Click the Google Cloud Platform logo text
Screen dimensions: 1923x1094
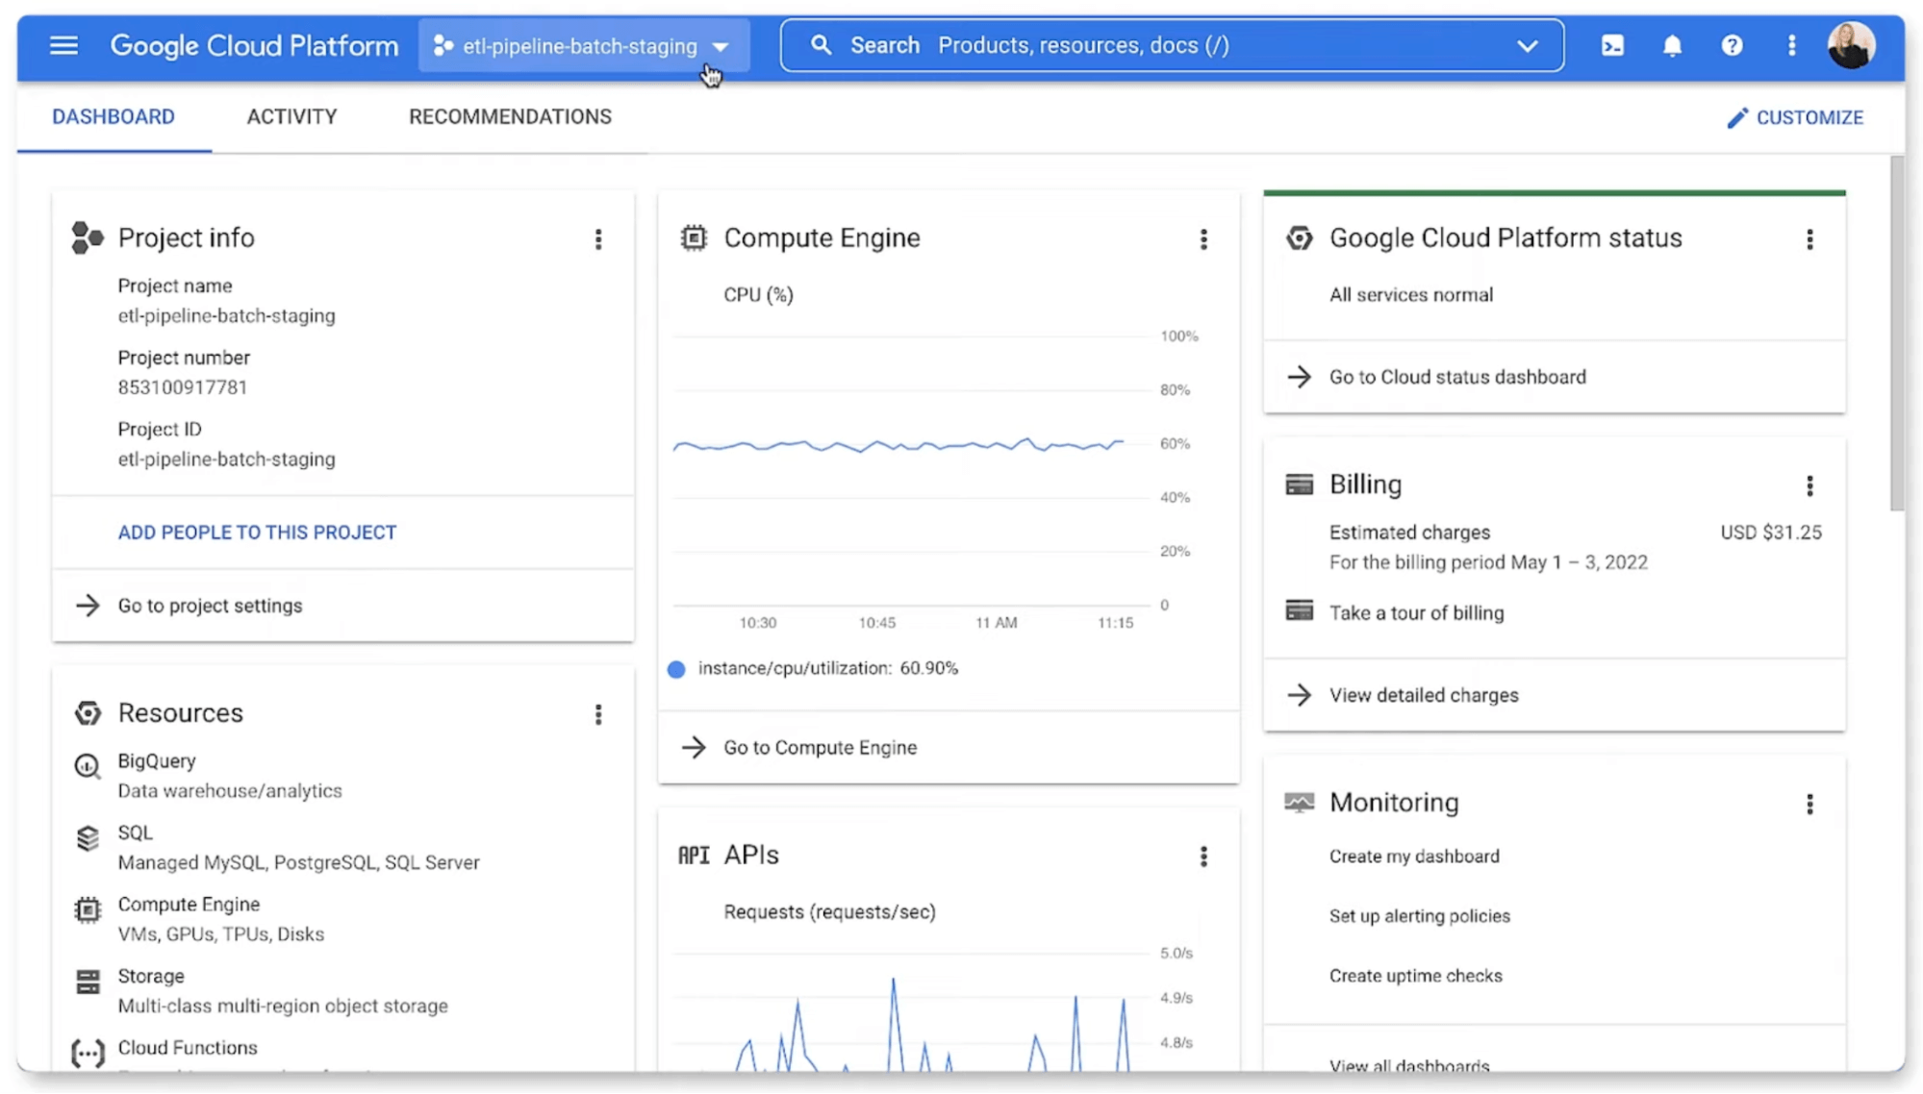pos(254,45)
